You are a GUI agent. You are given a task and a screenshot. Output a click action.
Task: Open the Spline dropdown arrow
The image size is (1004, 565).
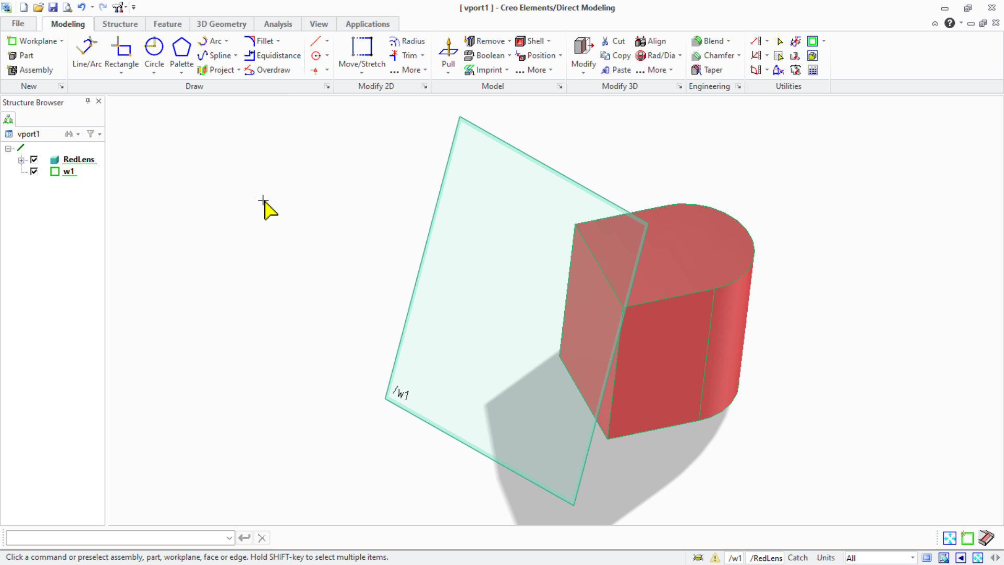coord(235,55)
